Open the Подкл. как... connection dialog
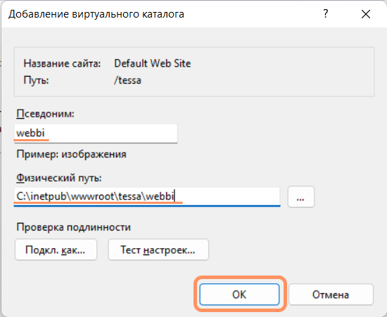 56,250
